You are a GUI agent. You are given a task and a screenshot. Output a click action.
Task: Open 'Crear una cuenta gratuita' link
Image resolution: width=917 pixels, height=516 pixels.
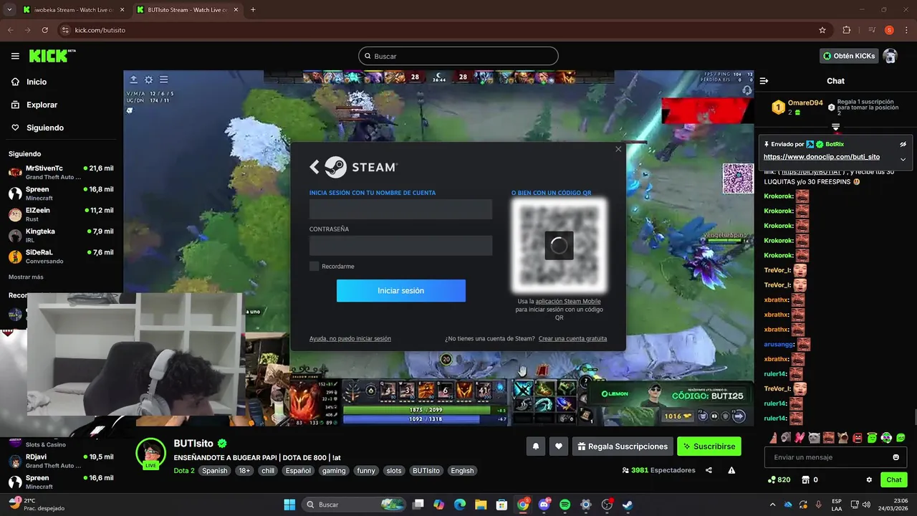click(x=572, y=338)
